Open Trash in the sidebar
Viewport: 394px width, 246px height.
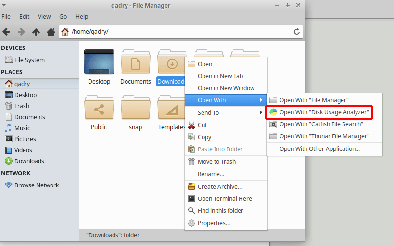[39, 106]
